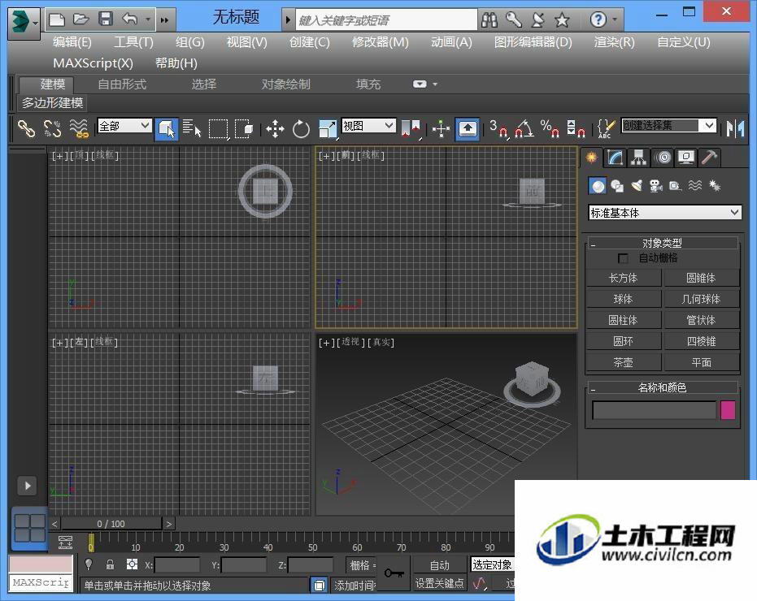Undo the last action with the arrow icon
Viewport: 757px width, 601px height.
[129, 19]
